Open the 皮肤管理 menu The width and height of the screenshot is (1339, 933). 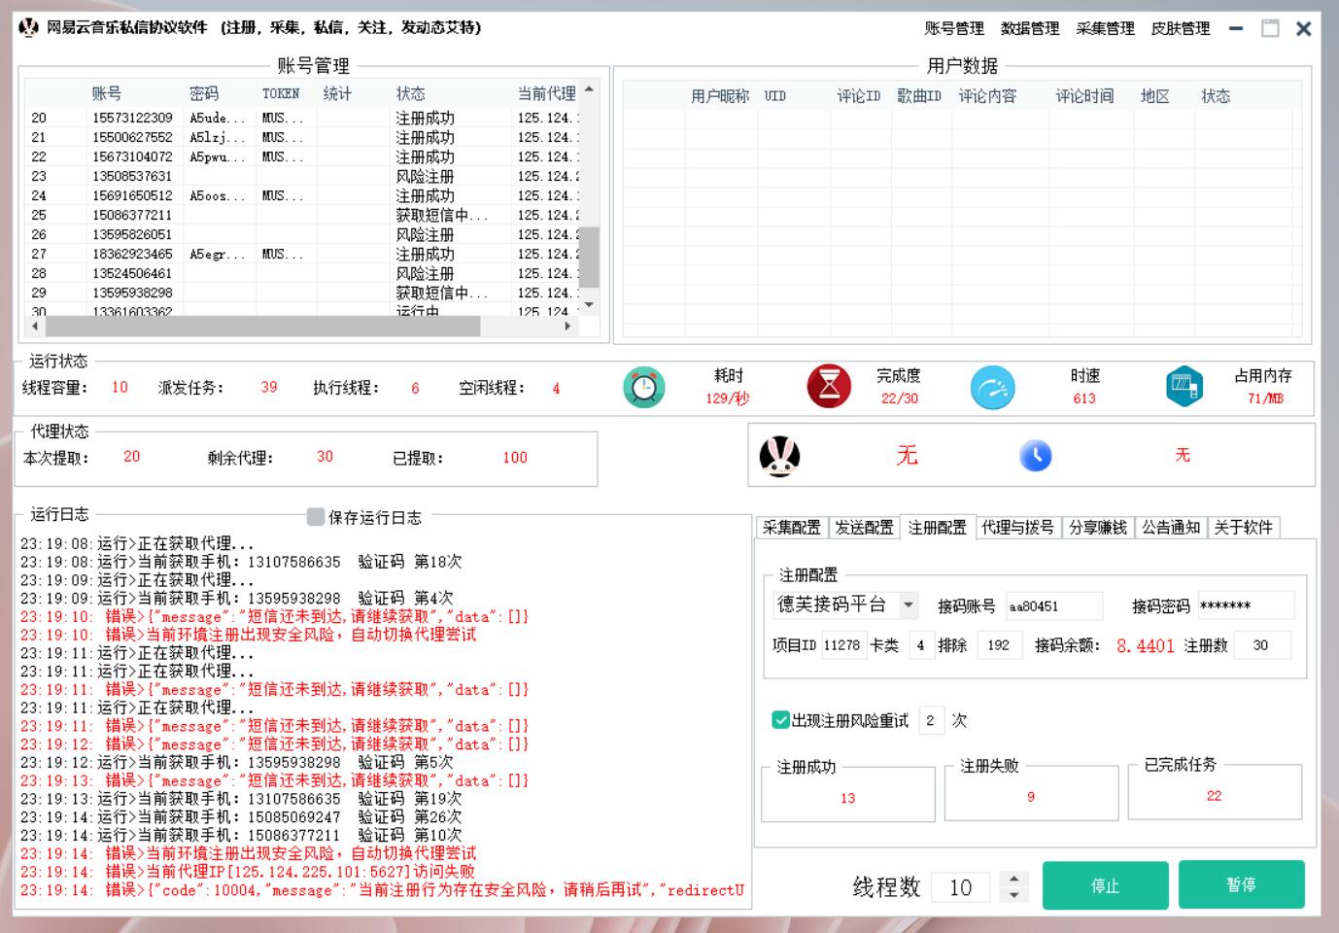[1180, 29]
